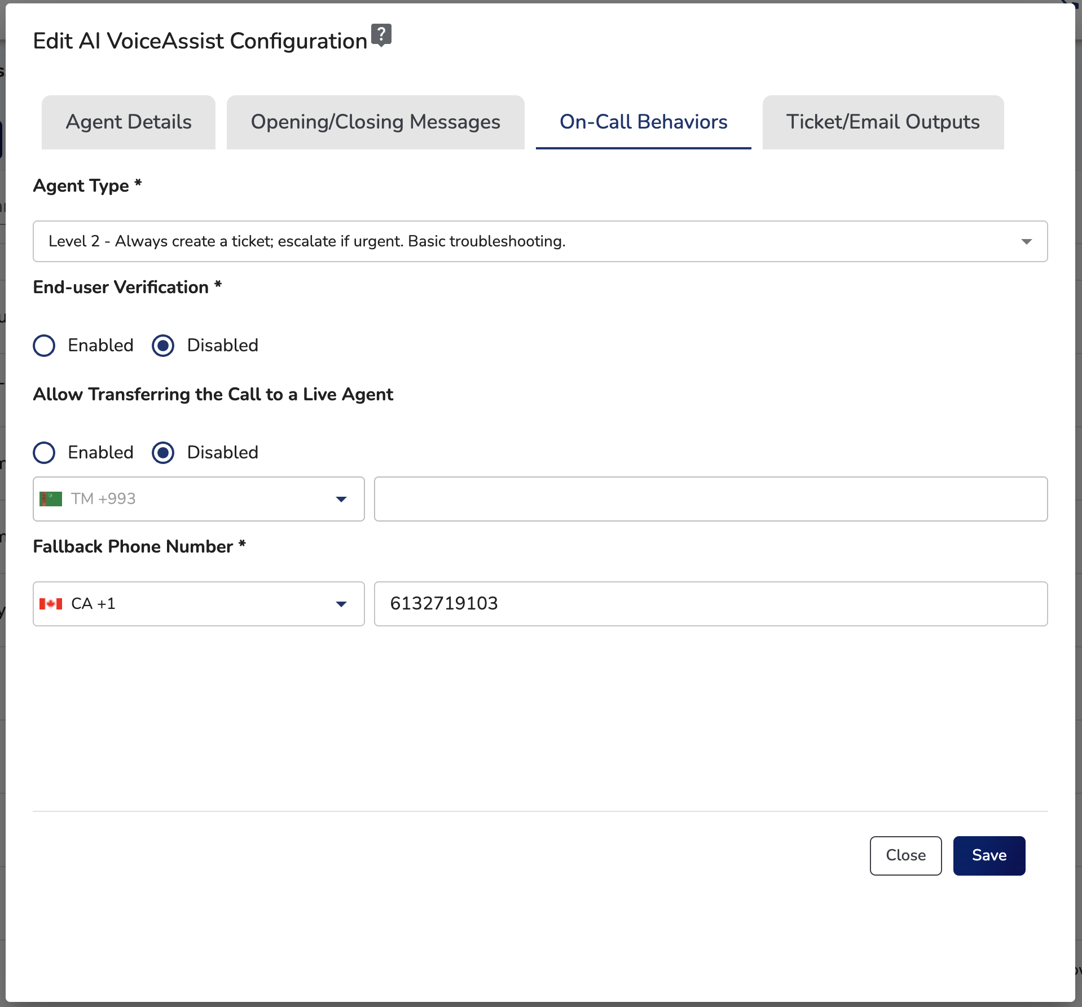Click the End-user Verification heading
Image resolution: width=1082 pixels, height=1007 pixels.
[x=127, y=287]
